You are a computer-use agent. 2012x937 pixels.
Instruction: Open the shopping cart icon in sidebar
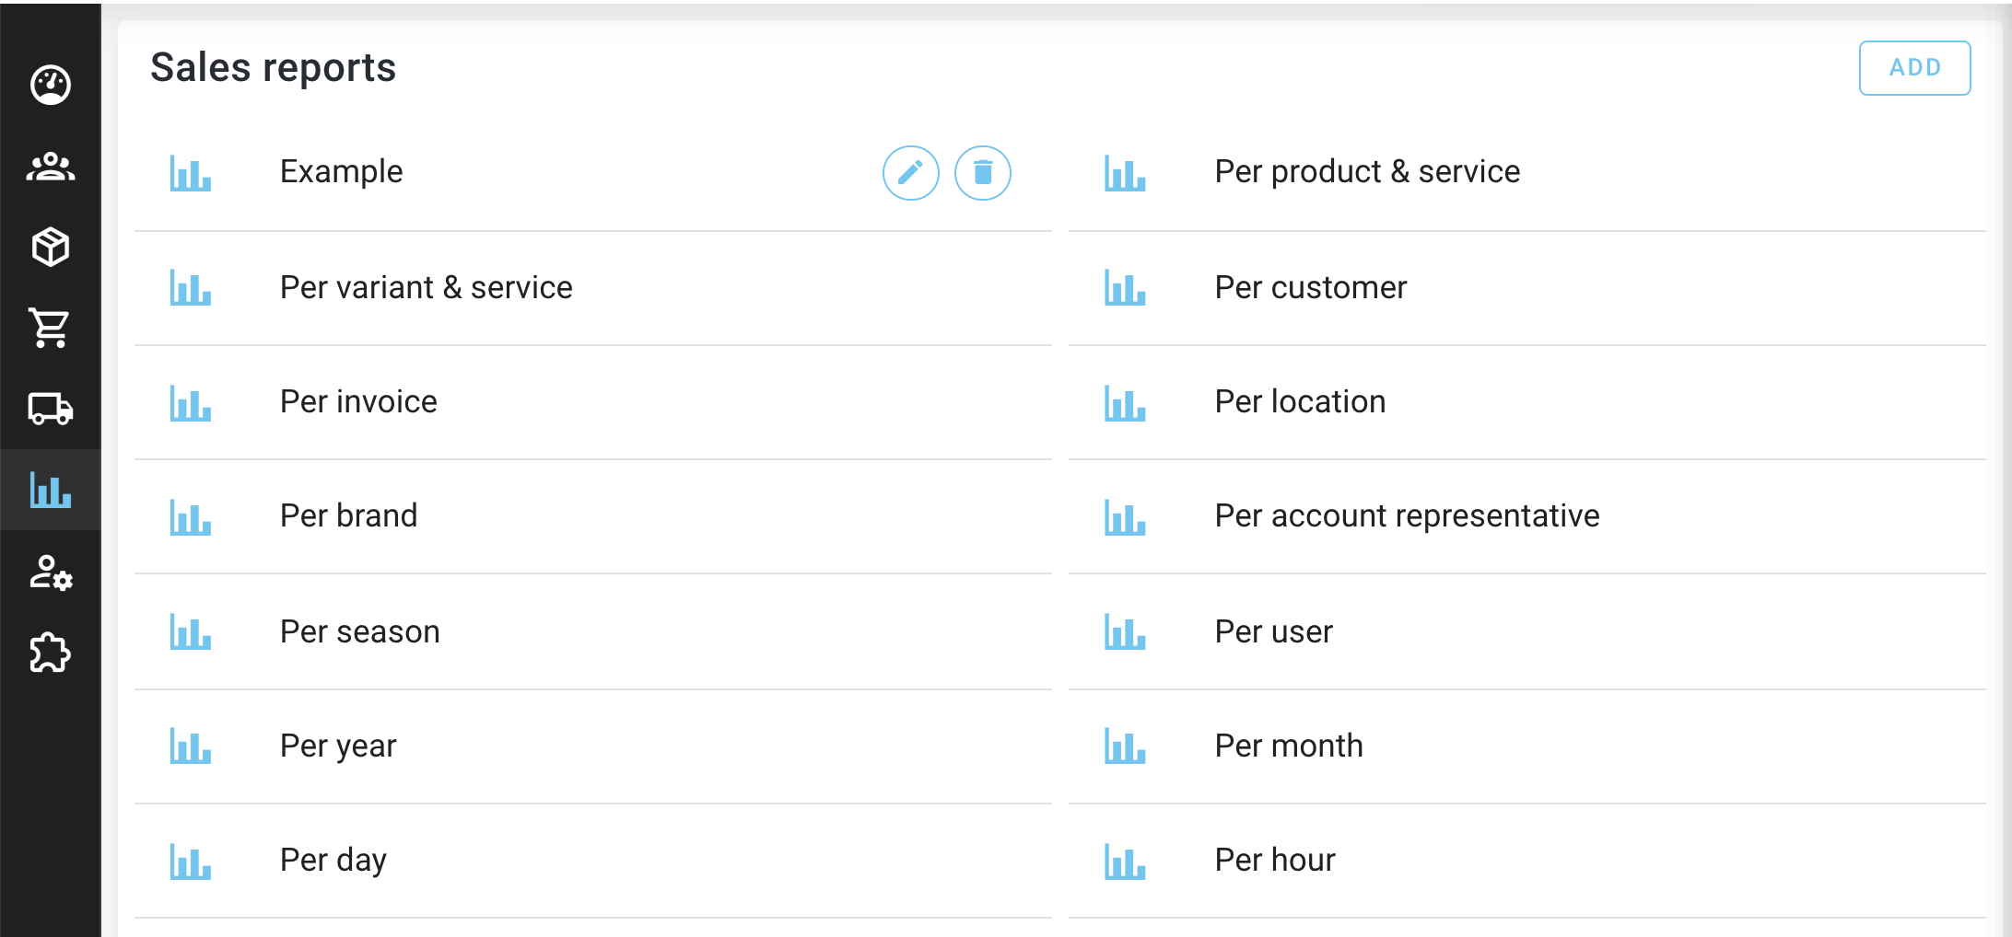point(51,328)
